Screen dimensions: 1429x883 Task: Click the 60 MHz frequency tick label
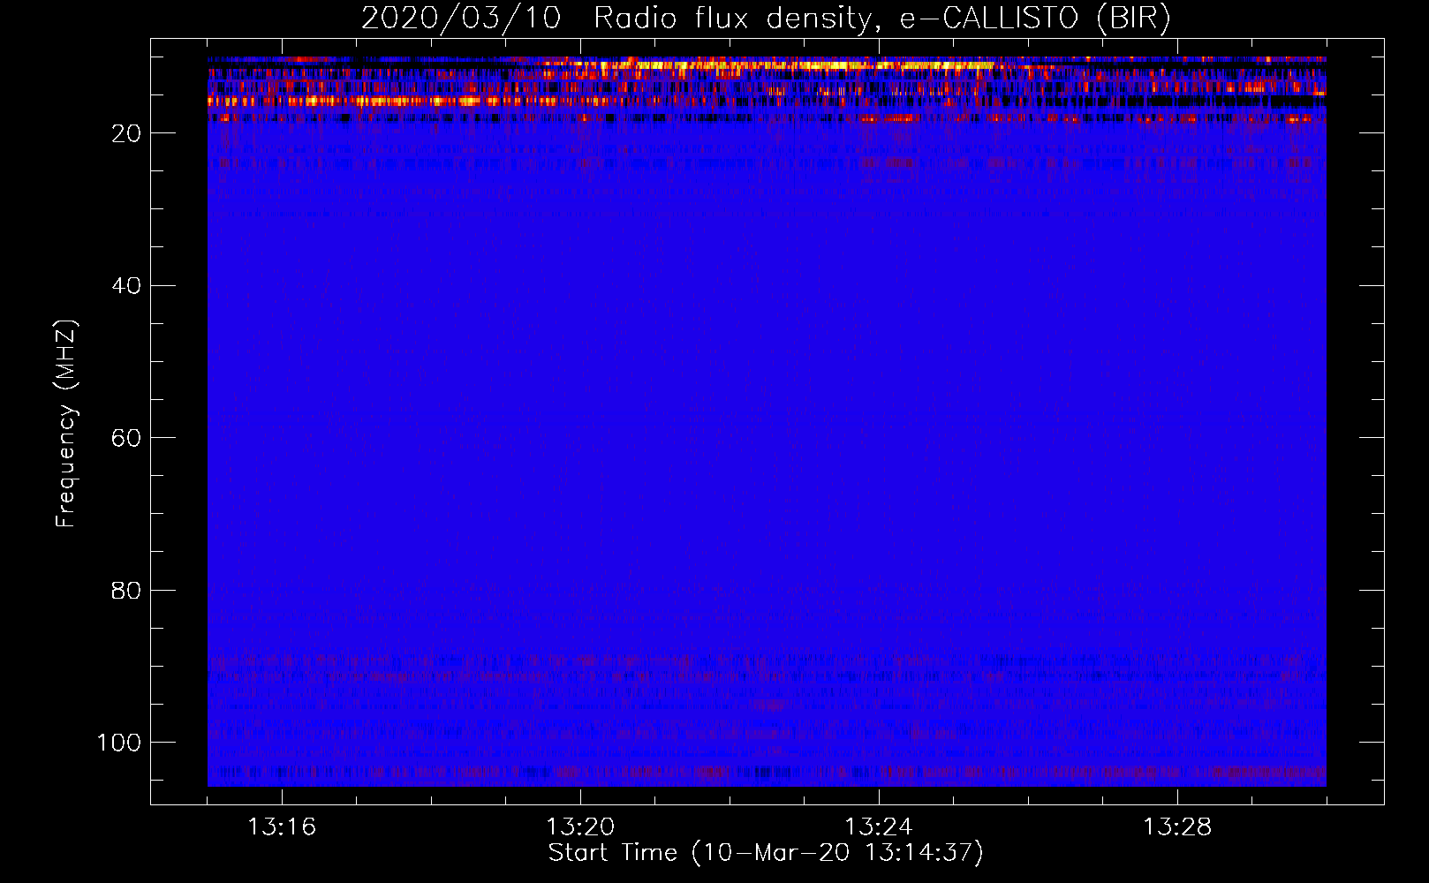tap(126, 438)
